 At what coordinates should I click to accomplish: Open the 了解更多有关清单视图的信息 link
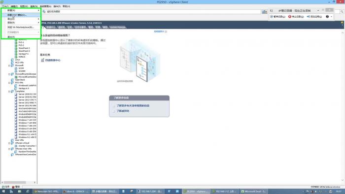pyautogui.click(x=133, y=106)
